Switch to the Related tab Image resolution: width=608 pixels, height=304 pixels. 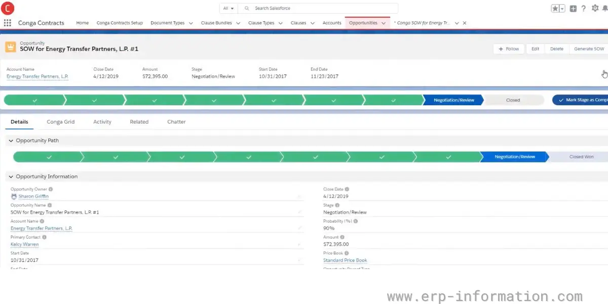tap(139, 122)
